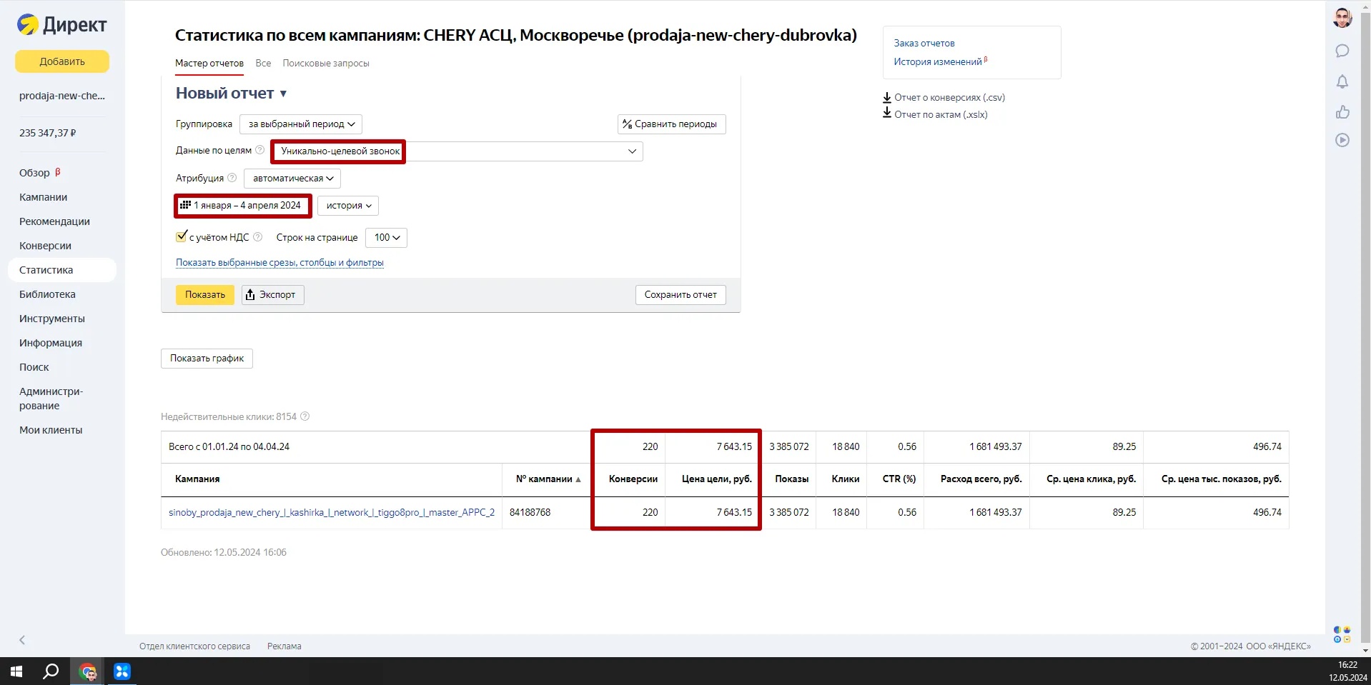This screenshot has width=1371, height=685.
Task: Click the 'Сохранить отчет' button
Action: pyautogui.click(x=680, y=295)
